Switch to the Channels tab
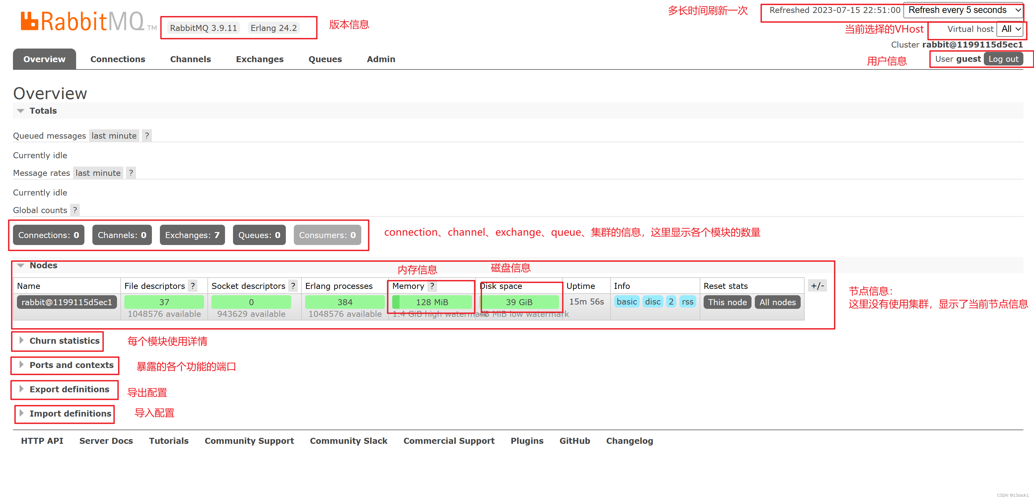The image size is (1034, 500). (190, 59)
